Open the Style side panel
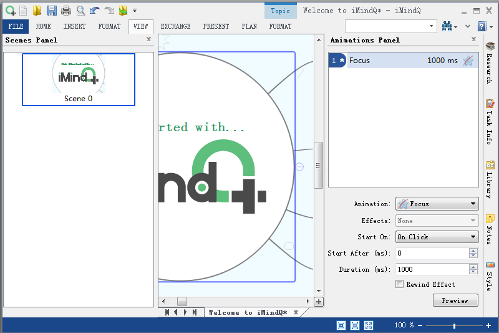 (490, 276)
